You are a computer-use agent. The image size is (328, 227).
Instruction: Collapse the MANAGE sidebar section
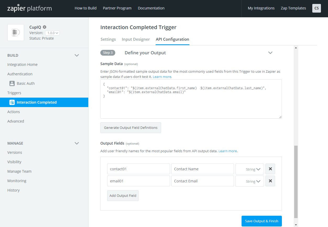(x=77, y=143)
